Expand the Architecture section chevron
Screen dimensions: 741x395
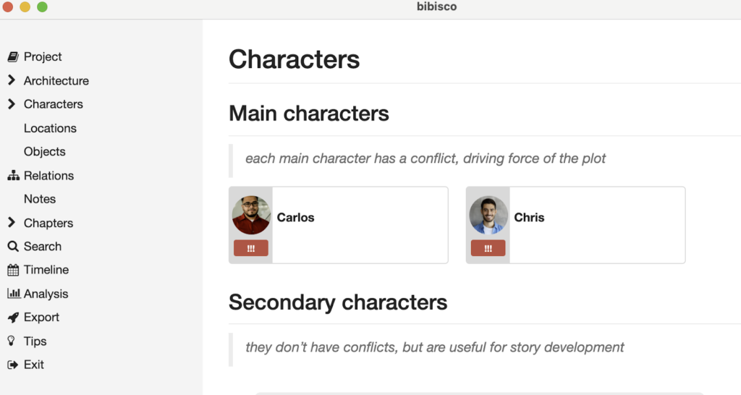coord(12,80)
